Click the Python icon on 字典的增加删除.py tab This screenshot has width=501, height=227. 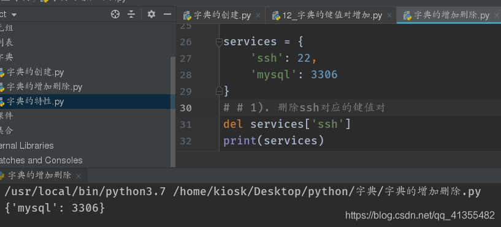tap(407, 16)
